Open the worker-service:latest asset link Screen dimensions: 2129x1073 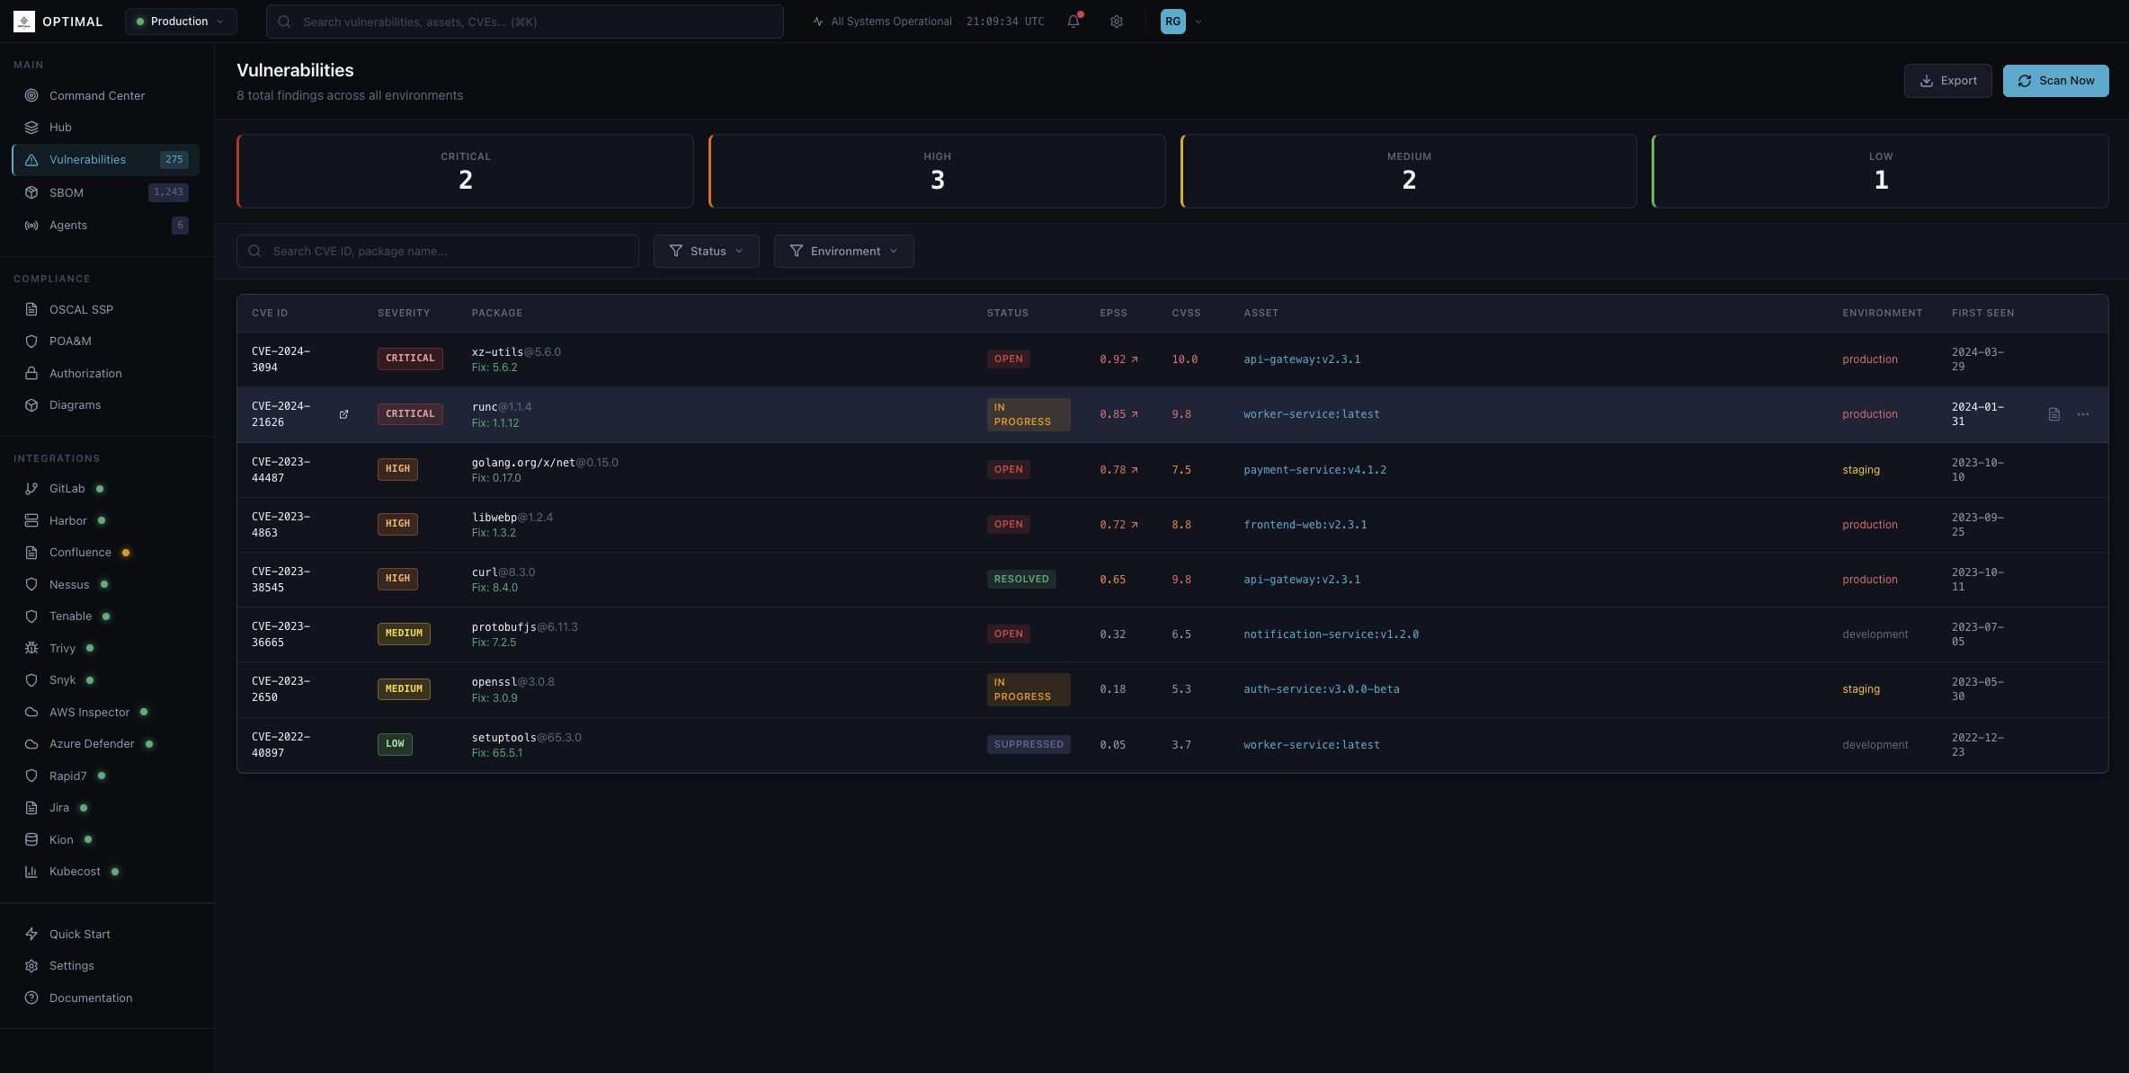tap(1312, 414)
